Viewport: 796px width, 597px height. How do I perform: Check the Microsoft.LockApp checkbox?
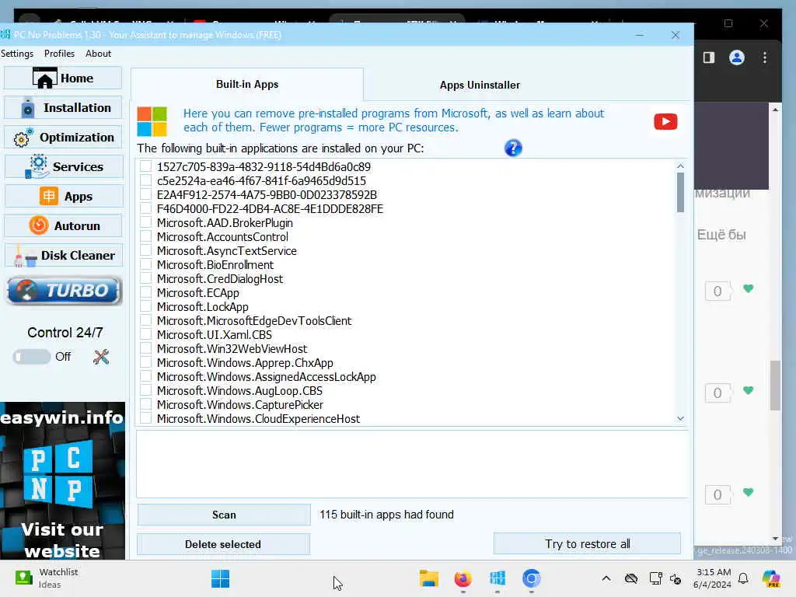click(x=145, y=306)
